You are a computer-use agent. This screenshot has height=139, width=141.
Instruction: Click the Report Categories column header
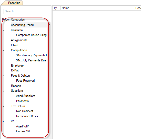[x=24, y=20]
